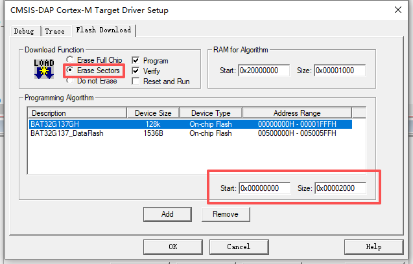The image size is (413, 264).
Task: Select Erase Full Chip option
Action: pos(70,60)
